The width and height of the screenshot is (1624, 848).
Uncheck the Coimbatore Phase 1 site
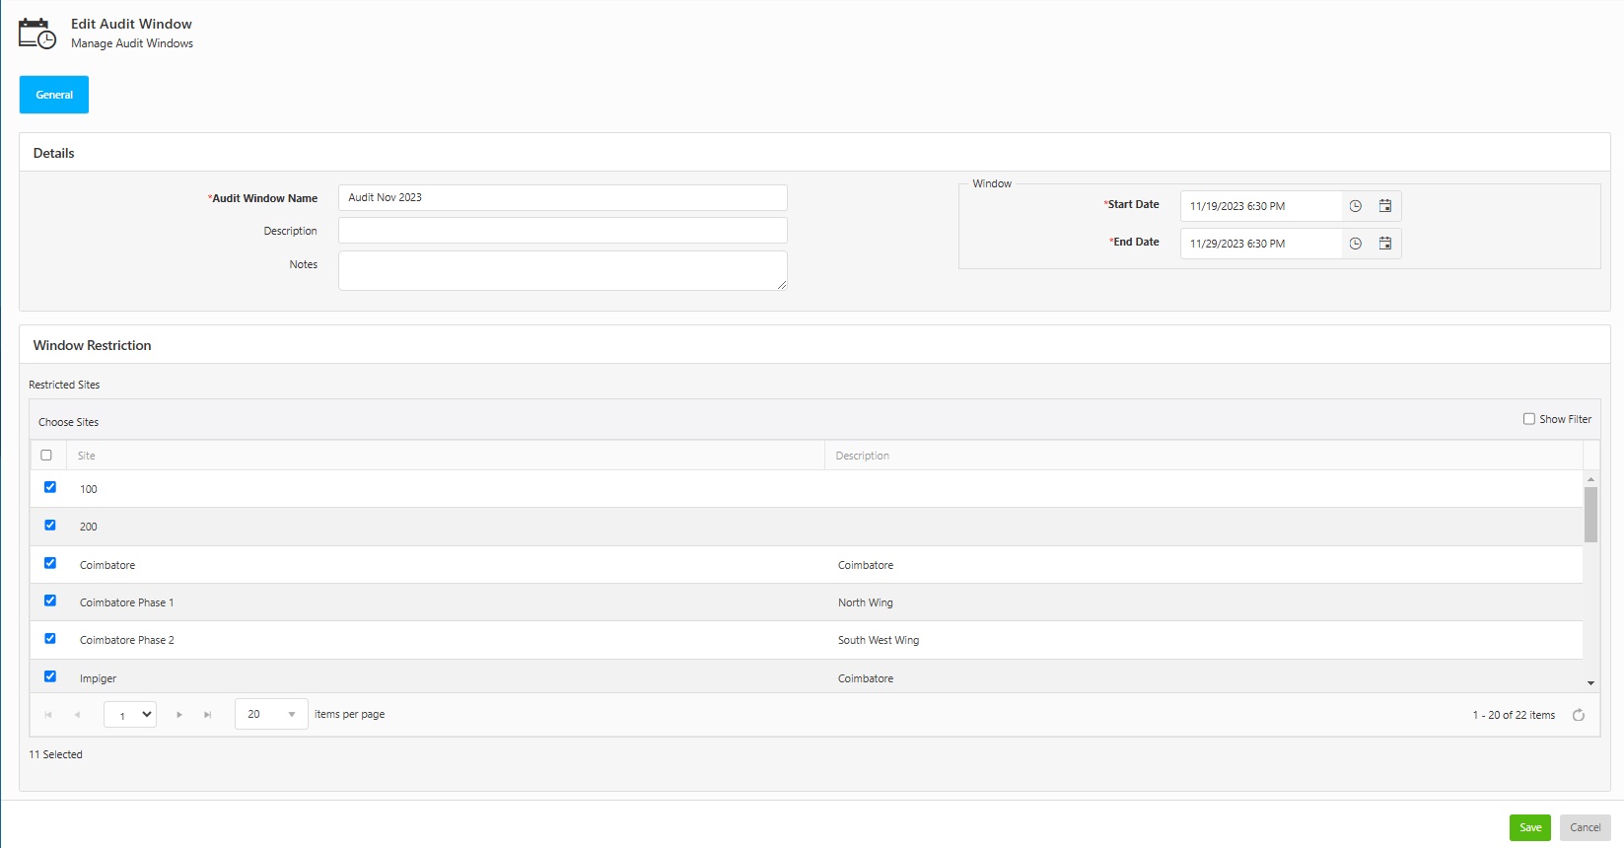point(50,601)
